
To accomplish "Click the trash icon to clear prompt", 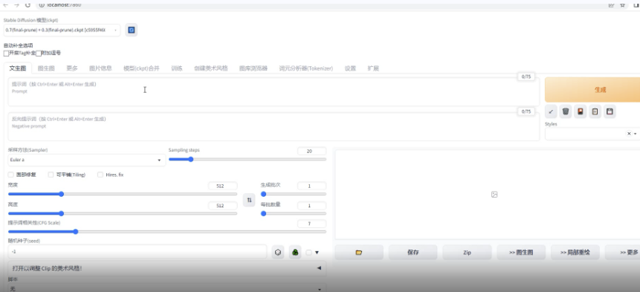I will click(x=566, y=111).
